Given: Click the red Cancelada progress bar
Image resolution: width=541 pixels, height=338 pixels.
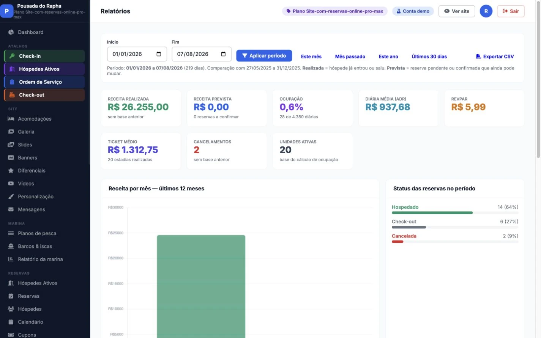Looking at the screenshot, I should pyautogui.click(x=397, y=242).
